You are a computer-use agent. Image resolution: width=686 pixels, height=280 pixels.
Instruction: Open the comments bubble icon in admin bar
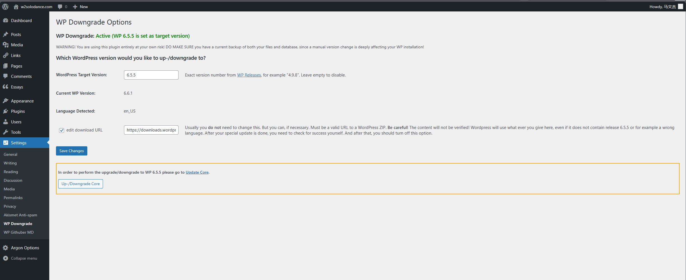60,7
